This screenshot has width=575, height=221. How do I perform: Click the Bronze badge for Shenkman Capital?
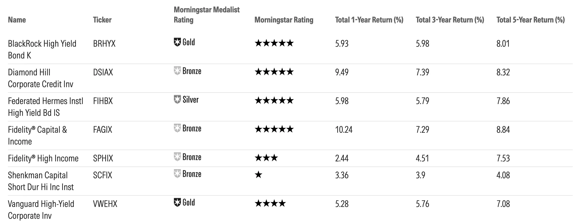(187, 174)
